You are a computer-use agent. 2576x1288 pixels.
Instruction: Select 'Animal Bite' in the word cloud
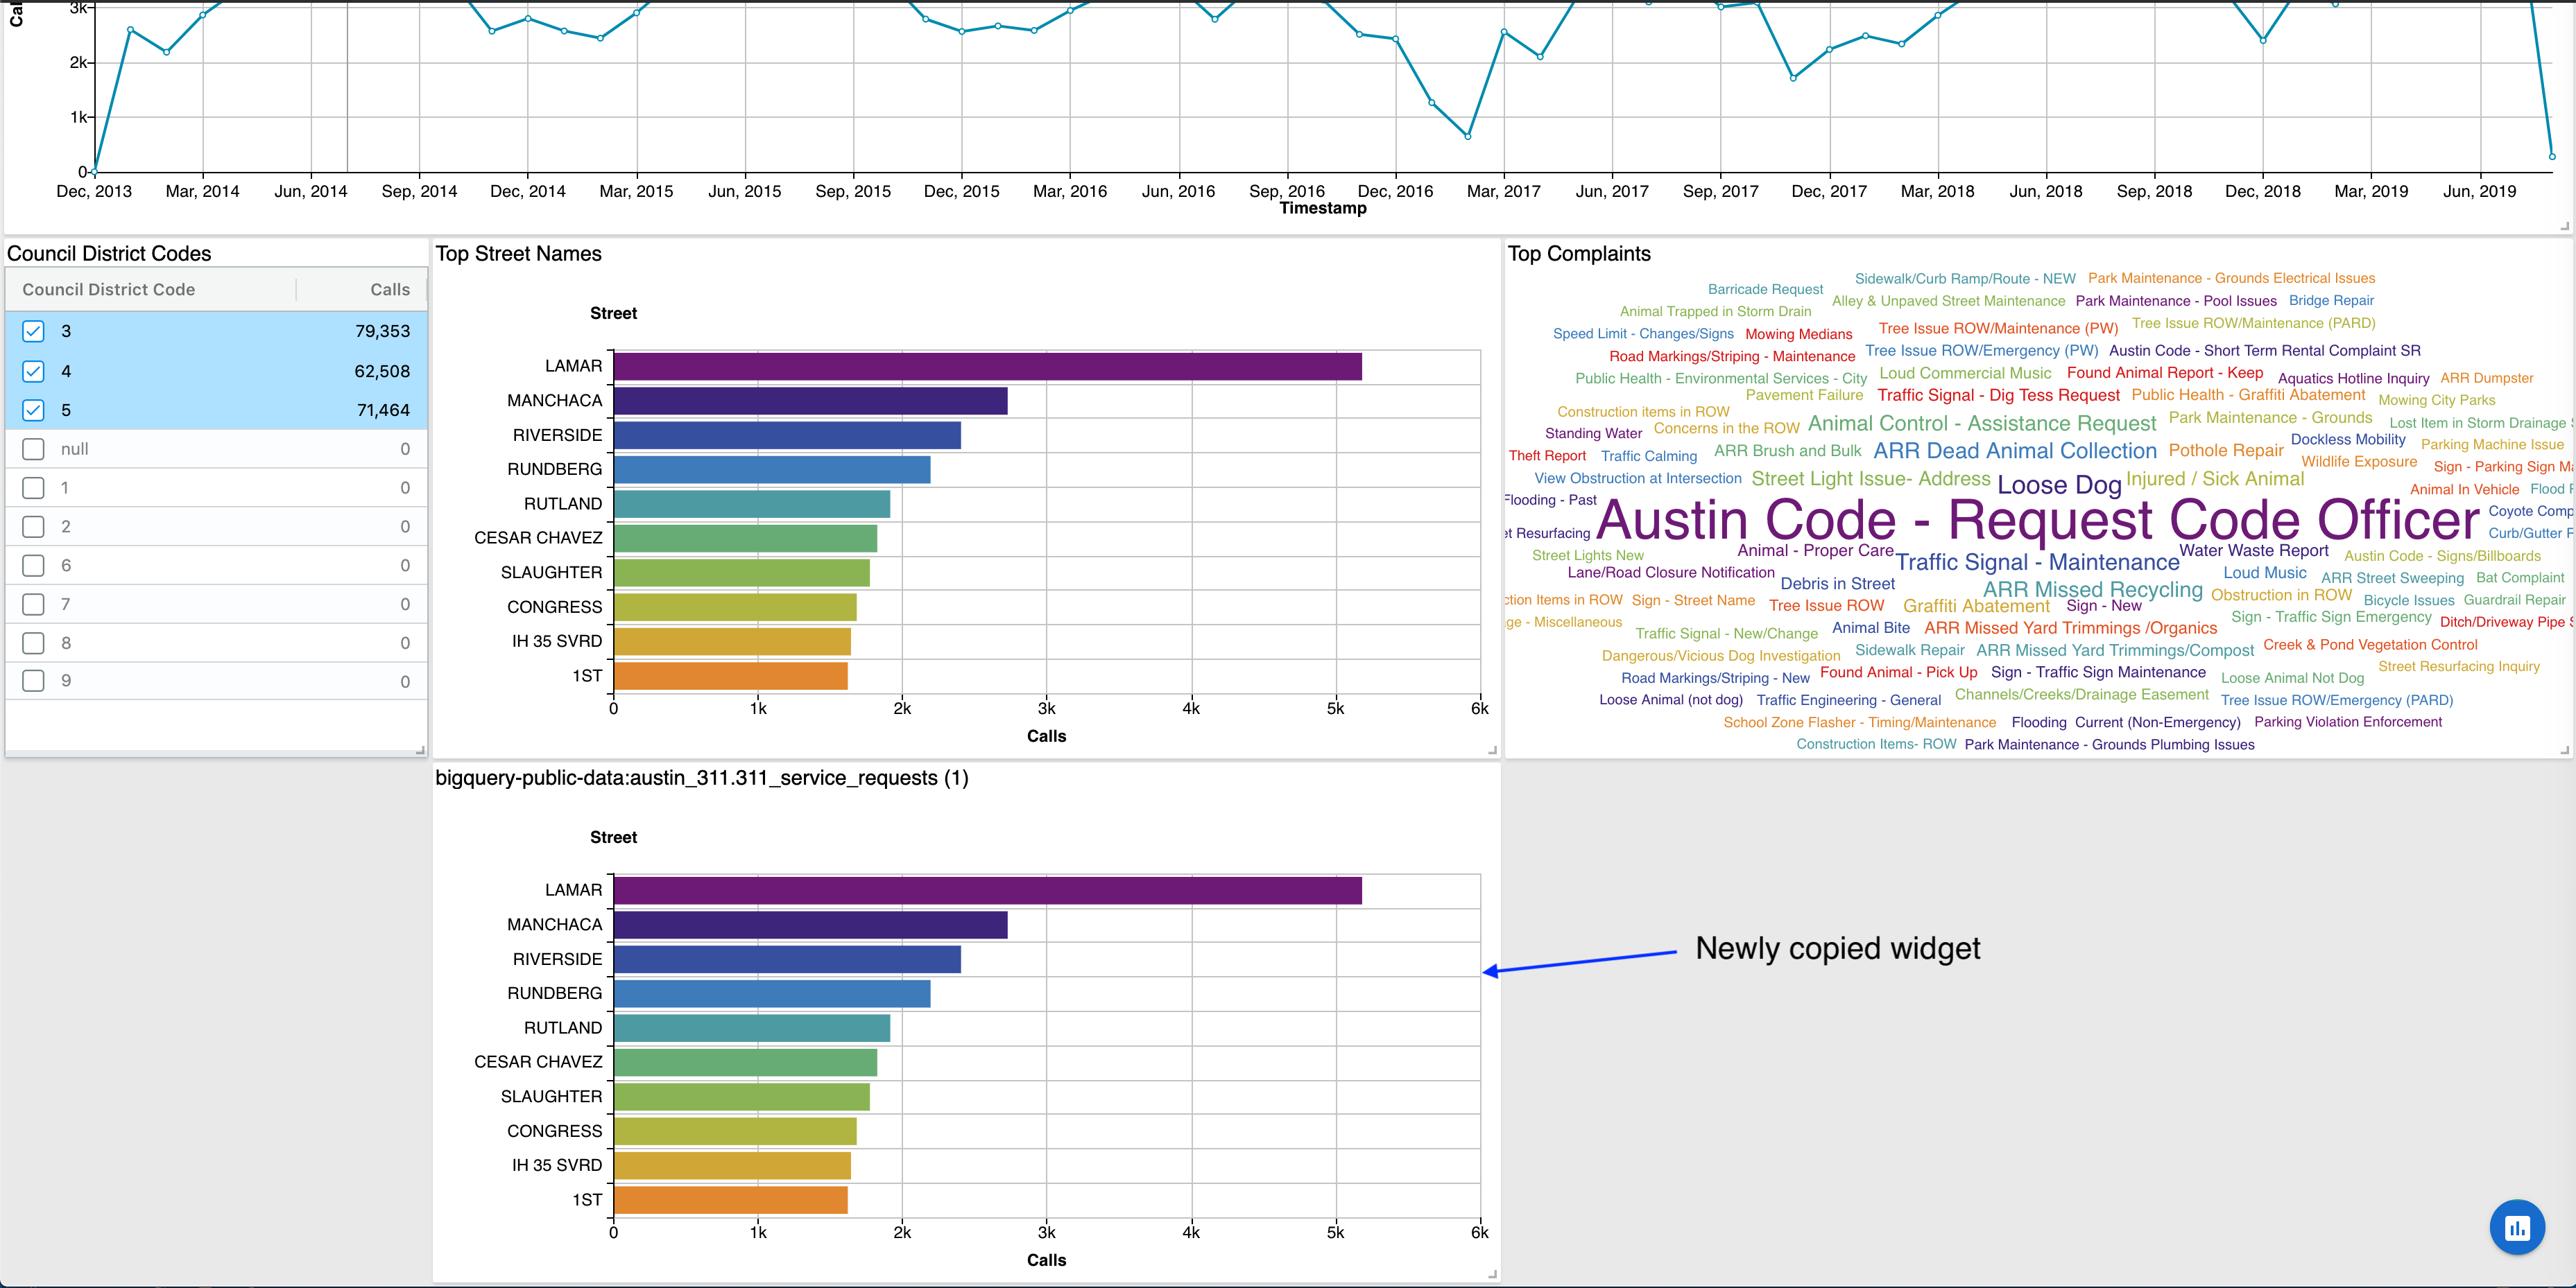click(1871, 627)
